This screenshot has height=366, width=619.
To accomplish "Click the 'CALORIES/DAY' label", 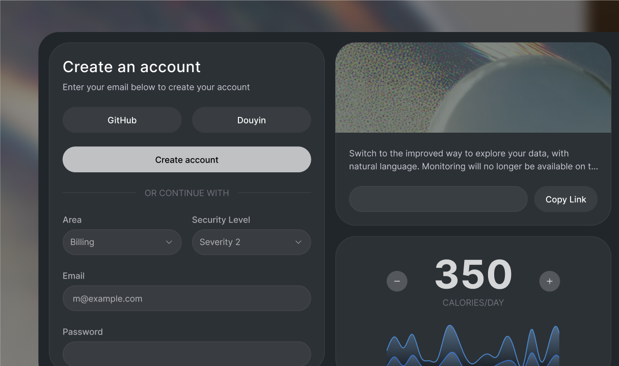I will pyautogui.click(x=473, y=303).
